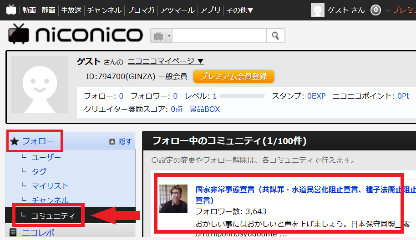Screen dimensions: 416x240
Task: Expand the その他 dropdown menu
Action: coord(240,10)
